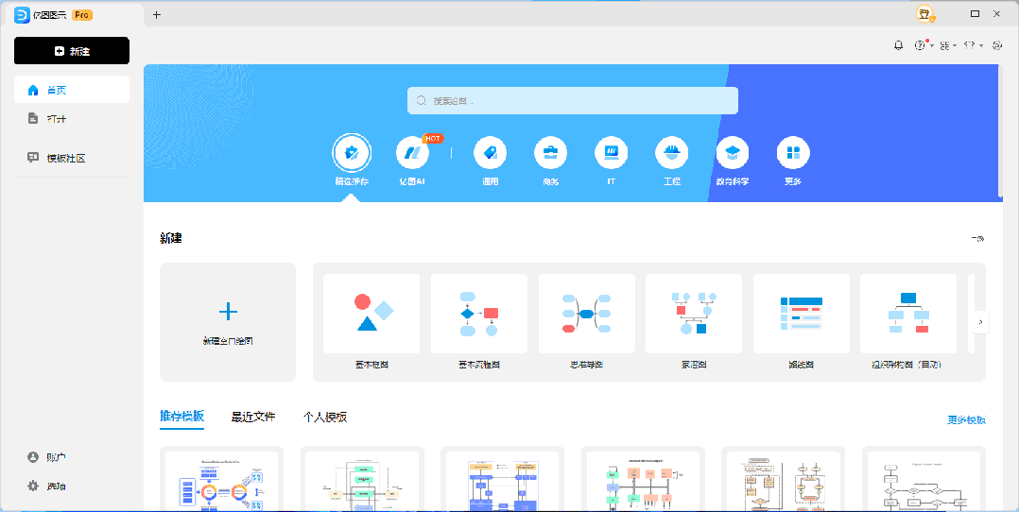Click the vertical scrollbar on the right
The image size is (1019, 512).
coord(1000,130)
